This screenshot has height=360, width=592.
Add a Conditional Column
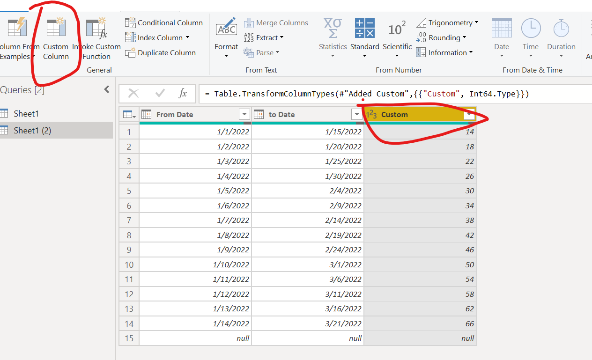pyautogui.click(x=163, y=22)
